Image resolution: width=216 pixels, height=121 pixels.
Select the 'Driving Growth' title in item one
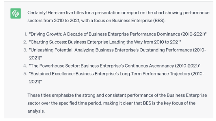(x=118, y=34)
